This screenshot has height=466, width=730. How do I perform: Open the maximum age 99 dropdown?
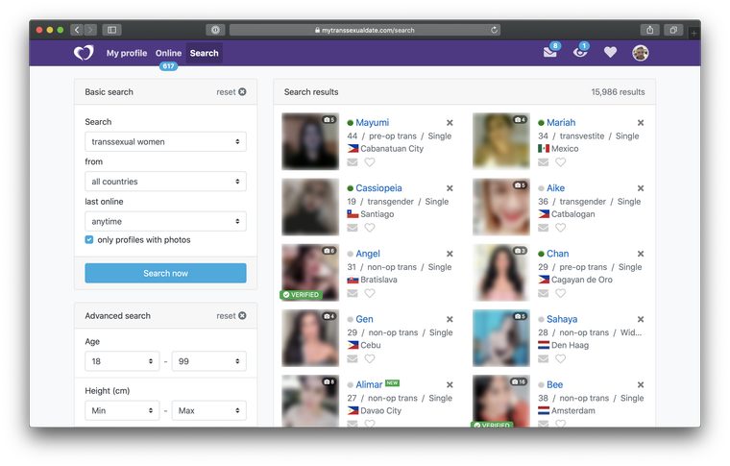pyautogui.click(x=209, y=361)
